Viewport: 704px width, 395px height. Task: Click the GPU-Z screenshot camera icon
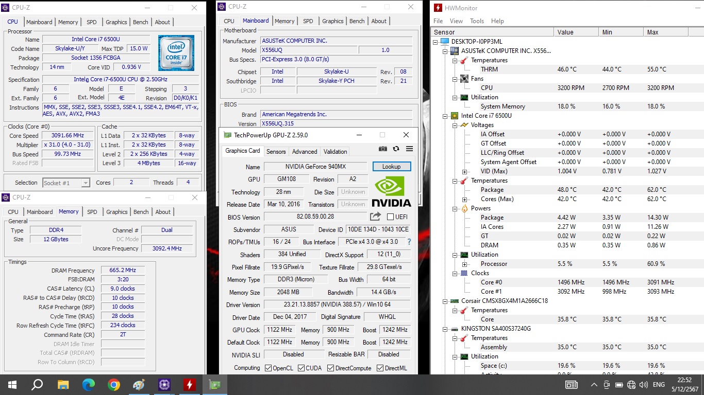point(383,149)
